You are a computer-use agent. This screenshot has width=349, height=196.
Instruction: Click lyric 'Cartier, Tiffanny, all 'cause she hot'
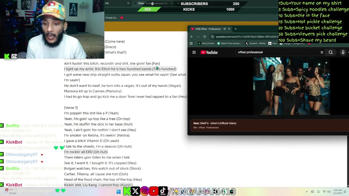96,174
